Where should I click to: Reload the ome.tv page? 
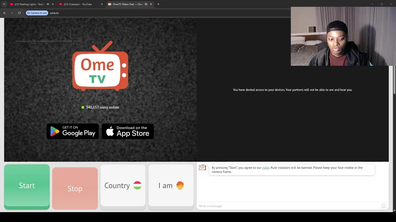pyautogui.click(x=19, y=13)
